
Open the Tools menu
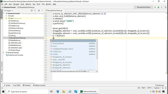point(39,4)
